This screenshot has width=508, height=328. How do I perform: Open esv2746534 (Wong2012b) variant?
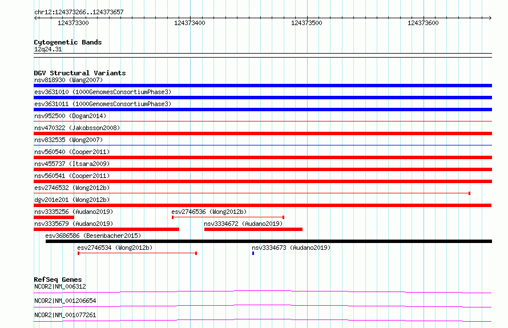115,248
